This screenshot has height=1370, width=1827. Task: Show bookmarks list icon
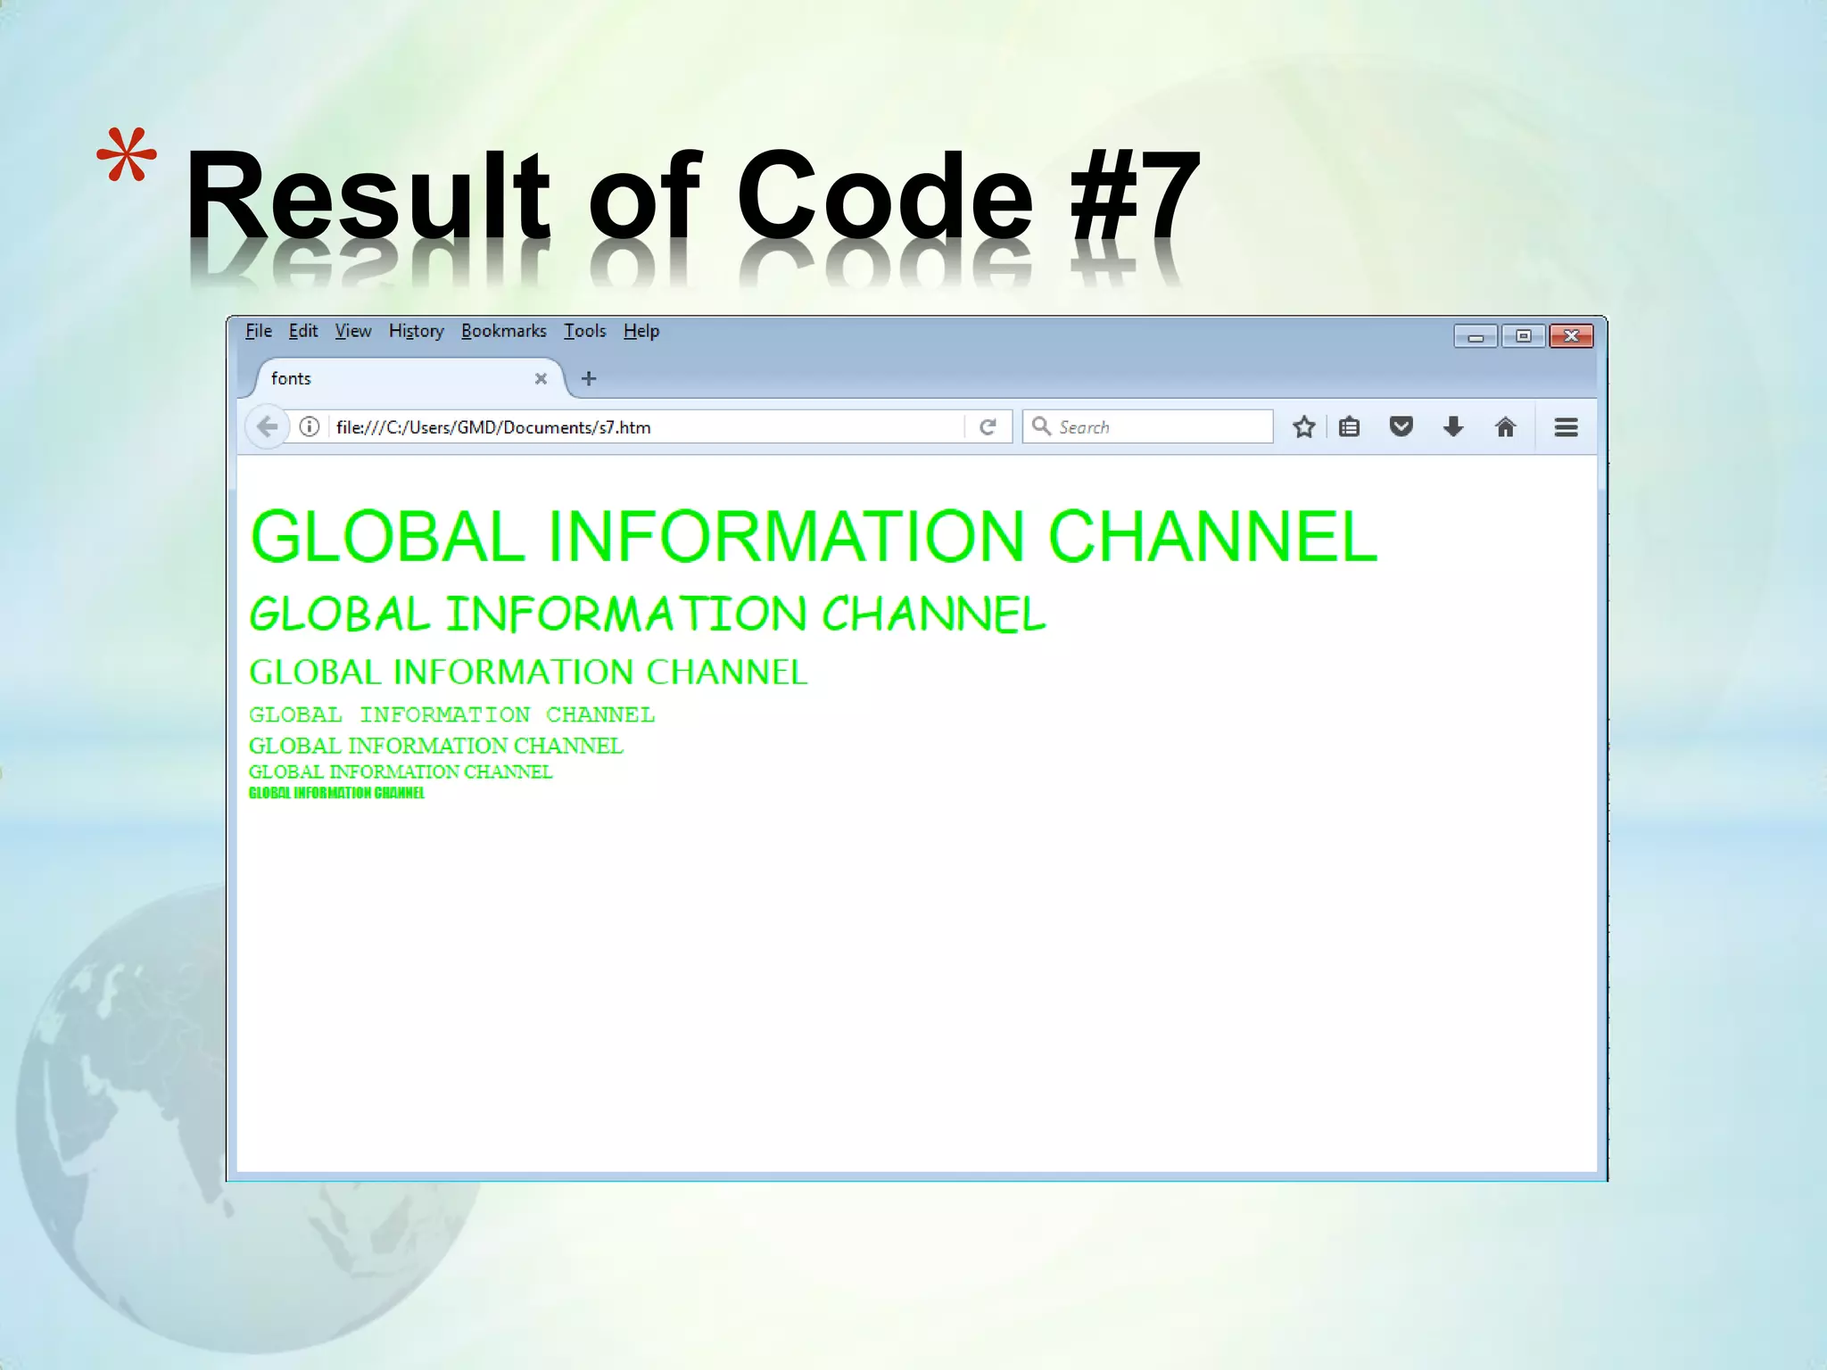click(x=1350, y=427)
